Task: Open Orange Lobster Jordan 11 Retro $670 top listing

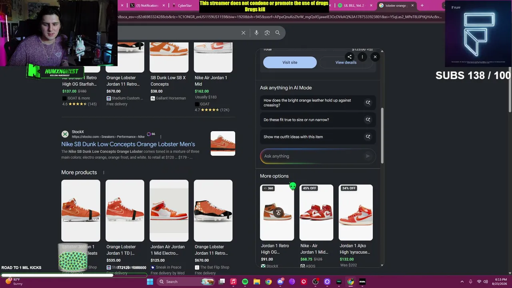Action: pyautogui.click(x=125, y=74)
